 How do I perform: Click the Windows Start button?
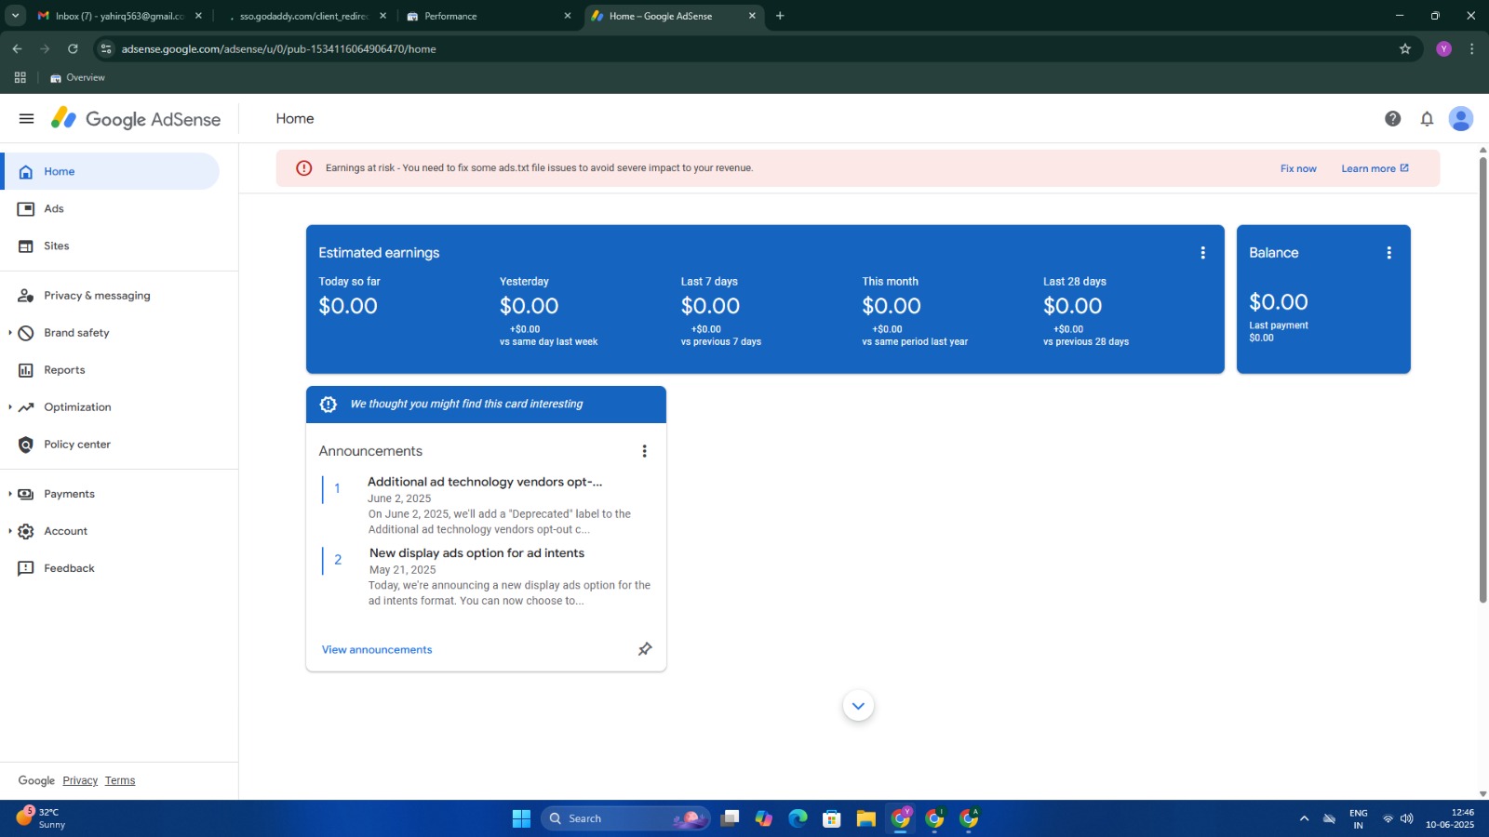[x=521, y=818]
